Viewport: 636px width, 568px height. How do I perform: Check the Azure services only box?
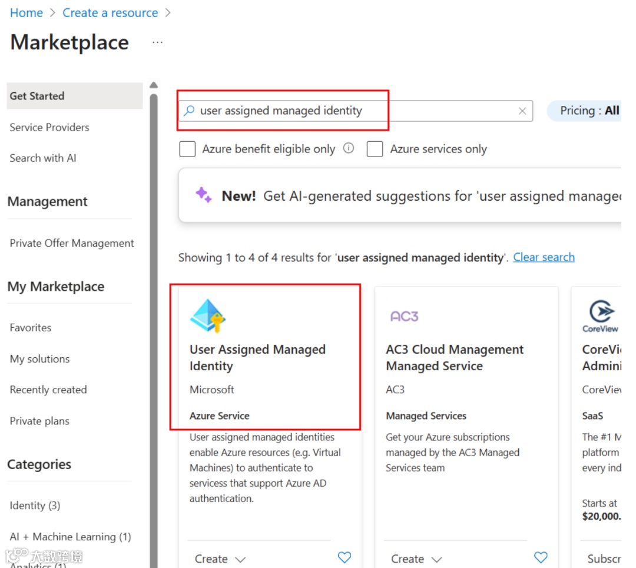click(x=375, y=149)
